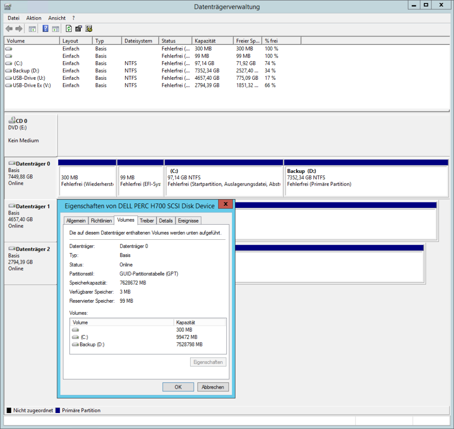This screenshot has height=429, width=454.
Task: Click the CD 0 drive icon
Action: coord(13,120)
